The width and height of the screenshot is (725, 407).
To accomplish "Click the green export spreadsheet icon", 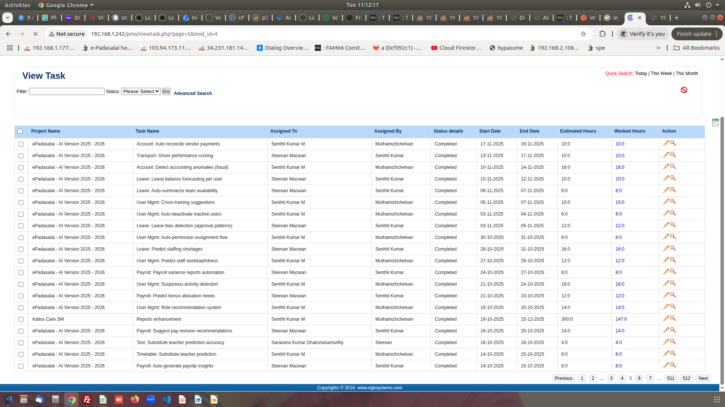I will pos(715,122).
